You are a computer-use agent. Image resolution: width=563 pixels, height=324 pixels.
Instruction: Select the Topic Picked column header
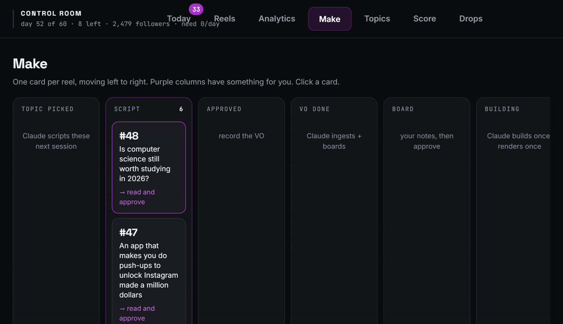(x=47, y=109)
